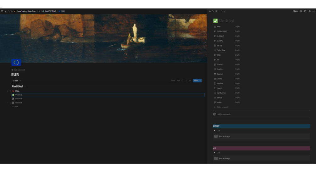The height and width of the screenshot is (178, 316).
Task: Go back with the left arrow
Action: tap(6, 11)
